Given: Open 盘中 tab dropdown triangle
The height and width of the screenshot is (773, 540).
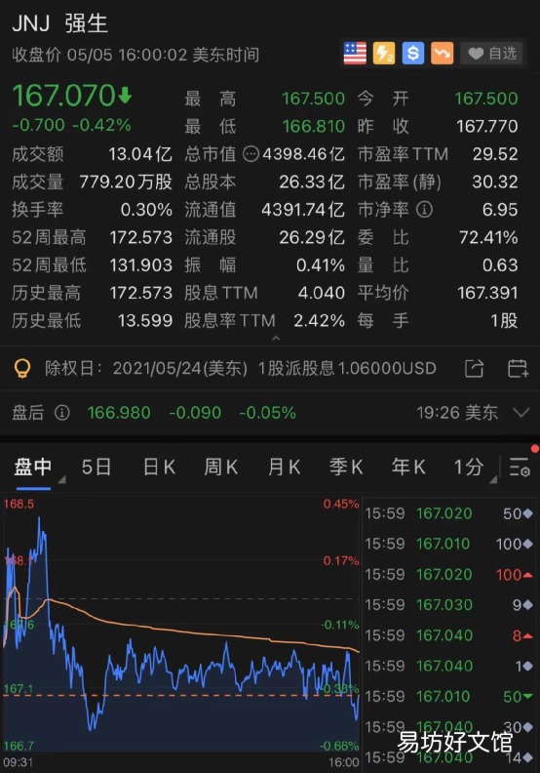Looking at the screenshot, I should click(62, 479).
